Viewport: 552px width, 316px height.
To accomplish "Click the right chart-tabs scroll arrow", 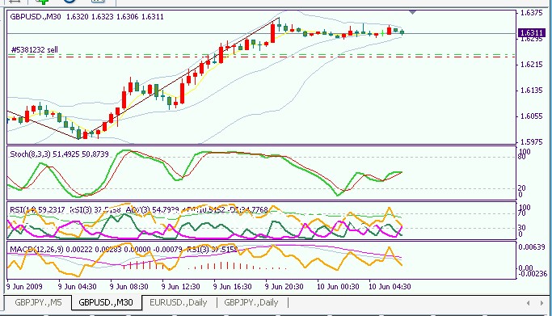I will click(541, 303).
